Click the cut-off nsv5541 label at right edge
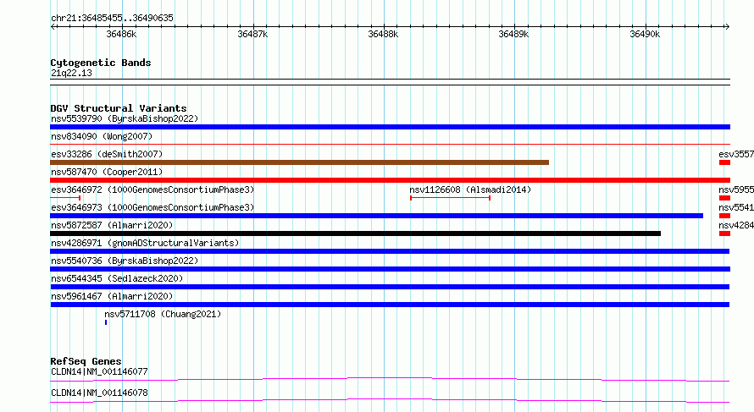754x412 pixels. (x=736, y=207)
